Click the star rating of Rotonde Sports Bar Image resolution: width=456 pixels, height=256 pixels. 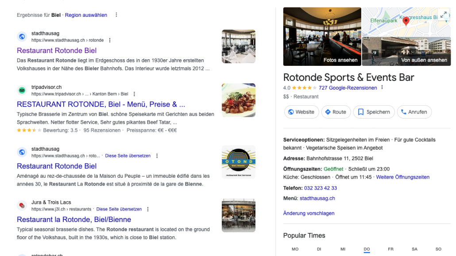(x=304, y=88)
